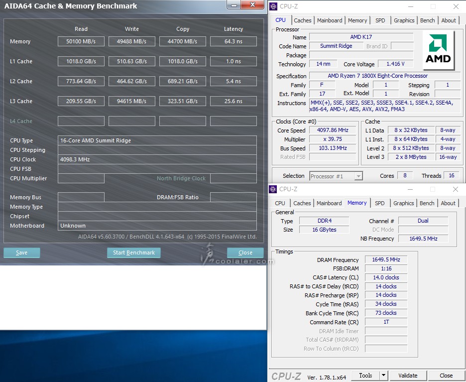Click Core Speed value 4097.86 MHz
The image size is (466, 382).
pyautogui.click(x=333, y=130)
